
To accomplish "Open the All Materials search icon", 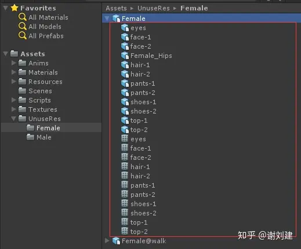I will (x=23, y=17).
